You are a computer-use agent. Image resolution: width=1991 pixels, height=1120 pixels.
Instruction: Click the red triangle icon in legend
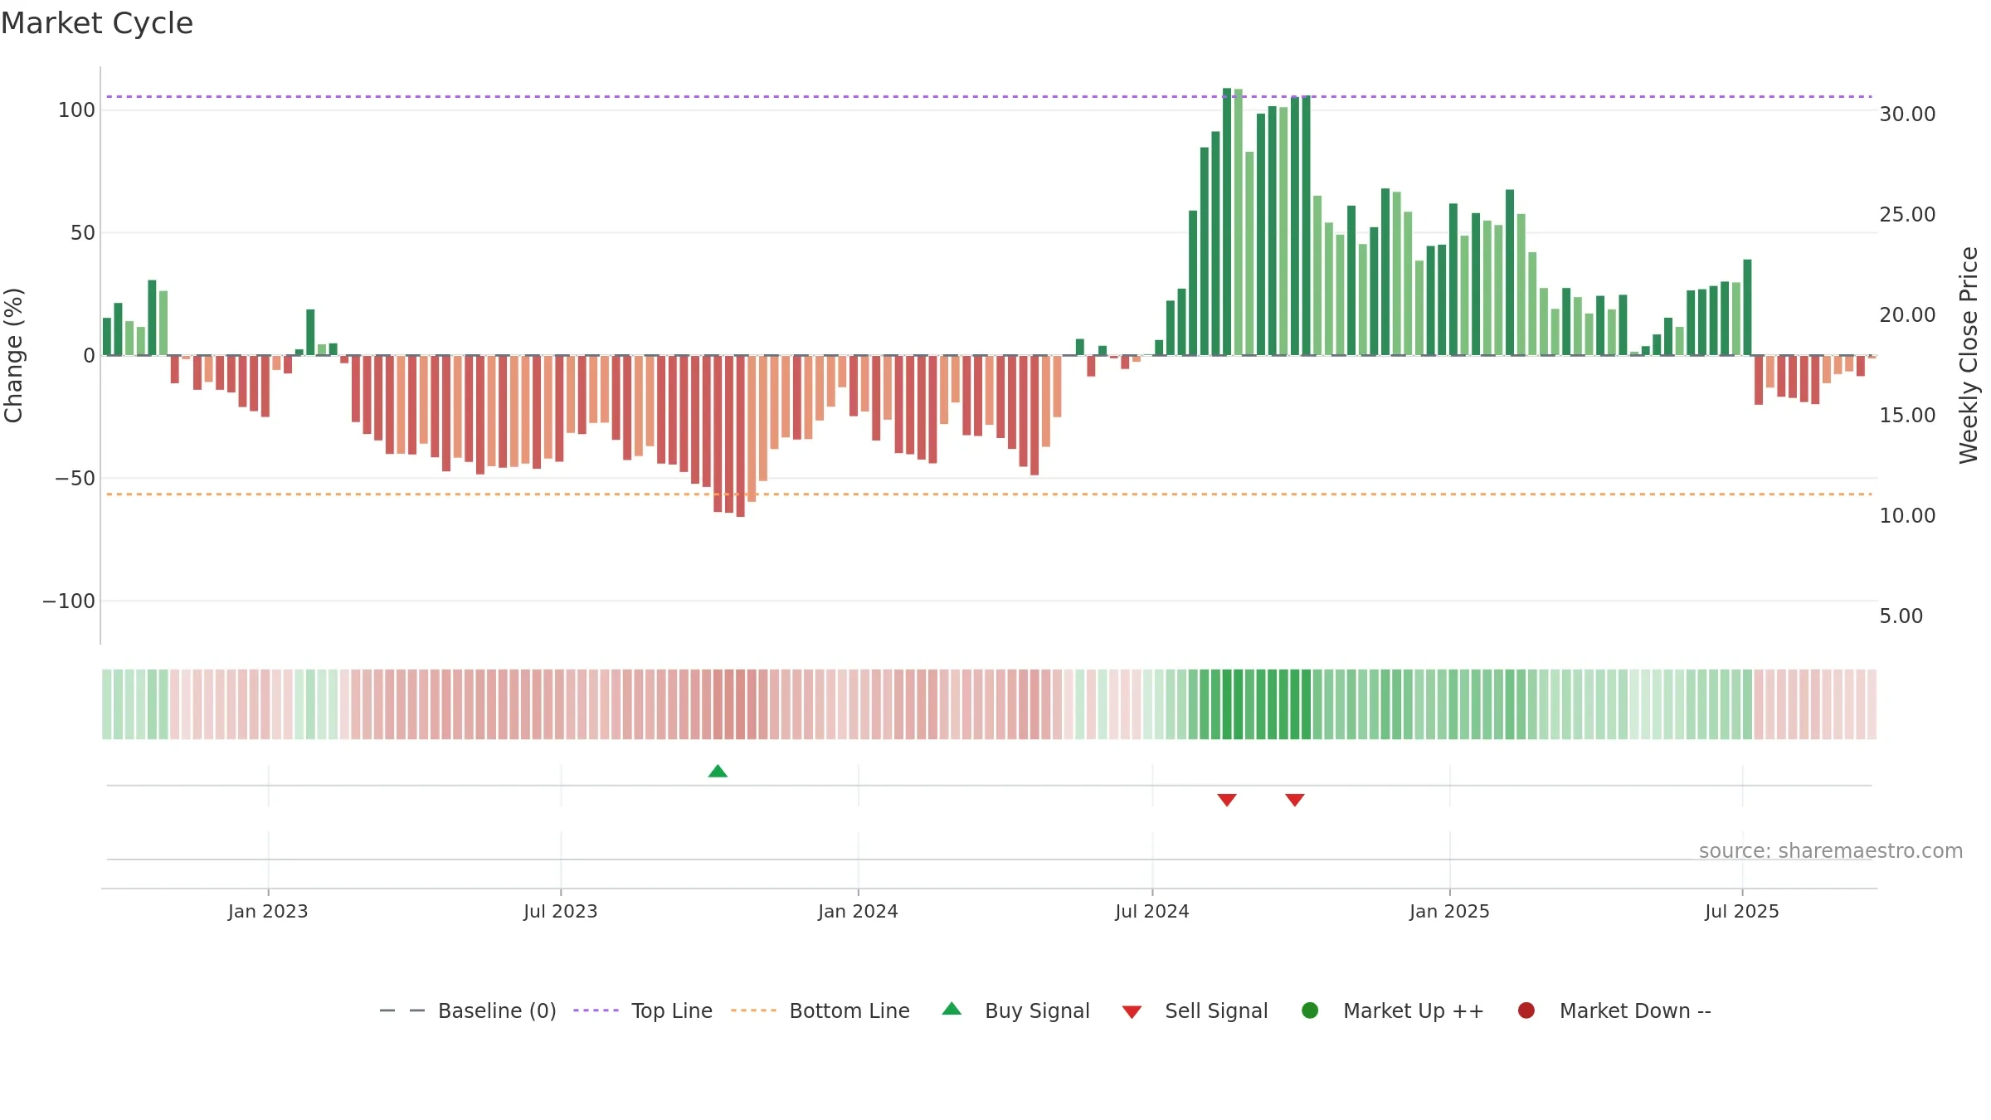click(1132, 1012)
